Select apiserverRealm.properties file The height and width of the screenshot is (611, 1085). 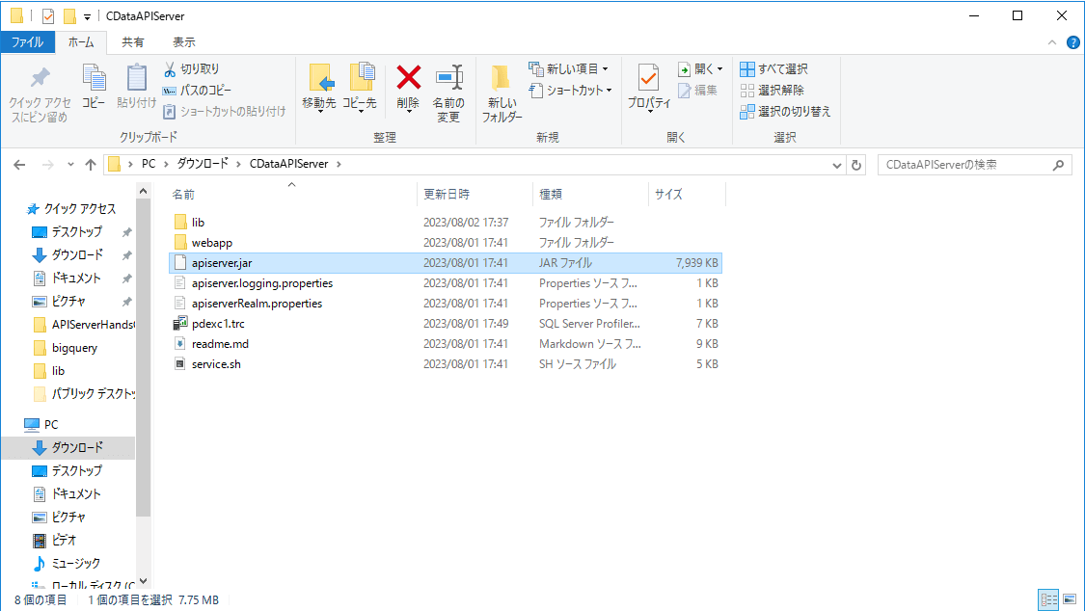point(446,304)
